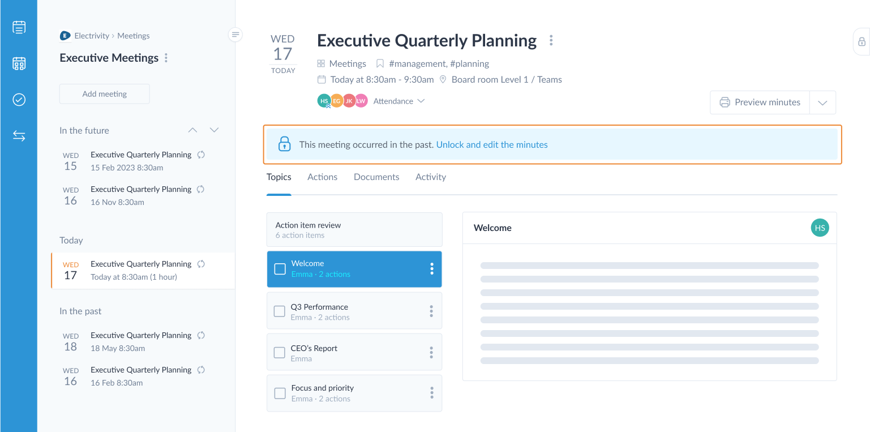Open the three-dot menu beside Executive Meetings
The width and height of the screenshot is (870, 432).
click(x=166, y=58)
